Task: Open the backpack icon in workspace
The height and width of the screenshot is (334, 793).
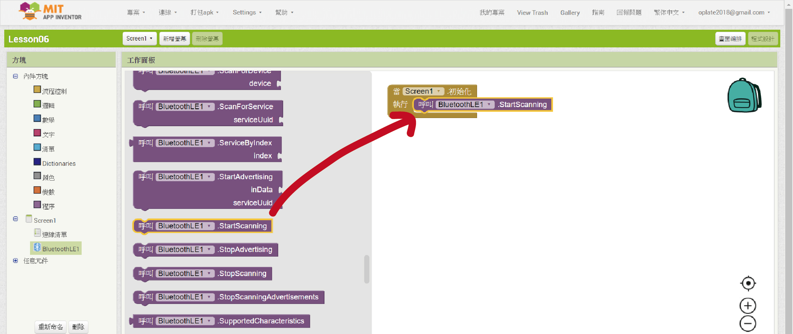Action: [x=744, y=95]
